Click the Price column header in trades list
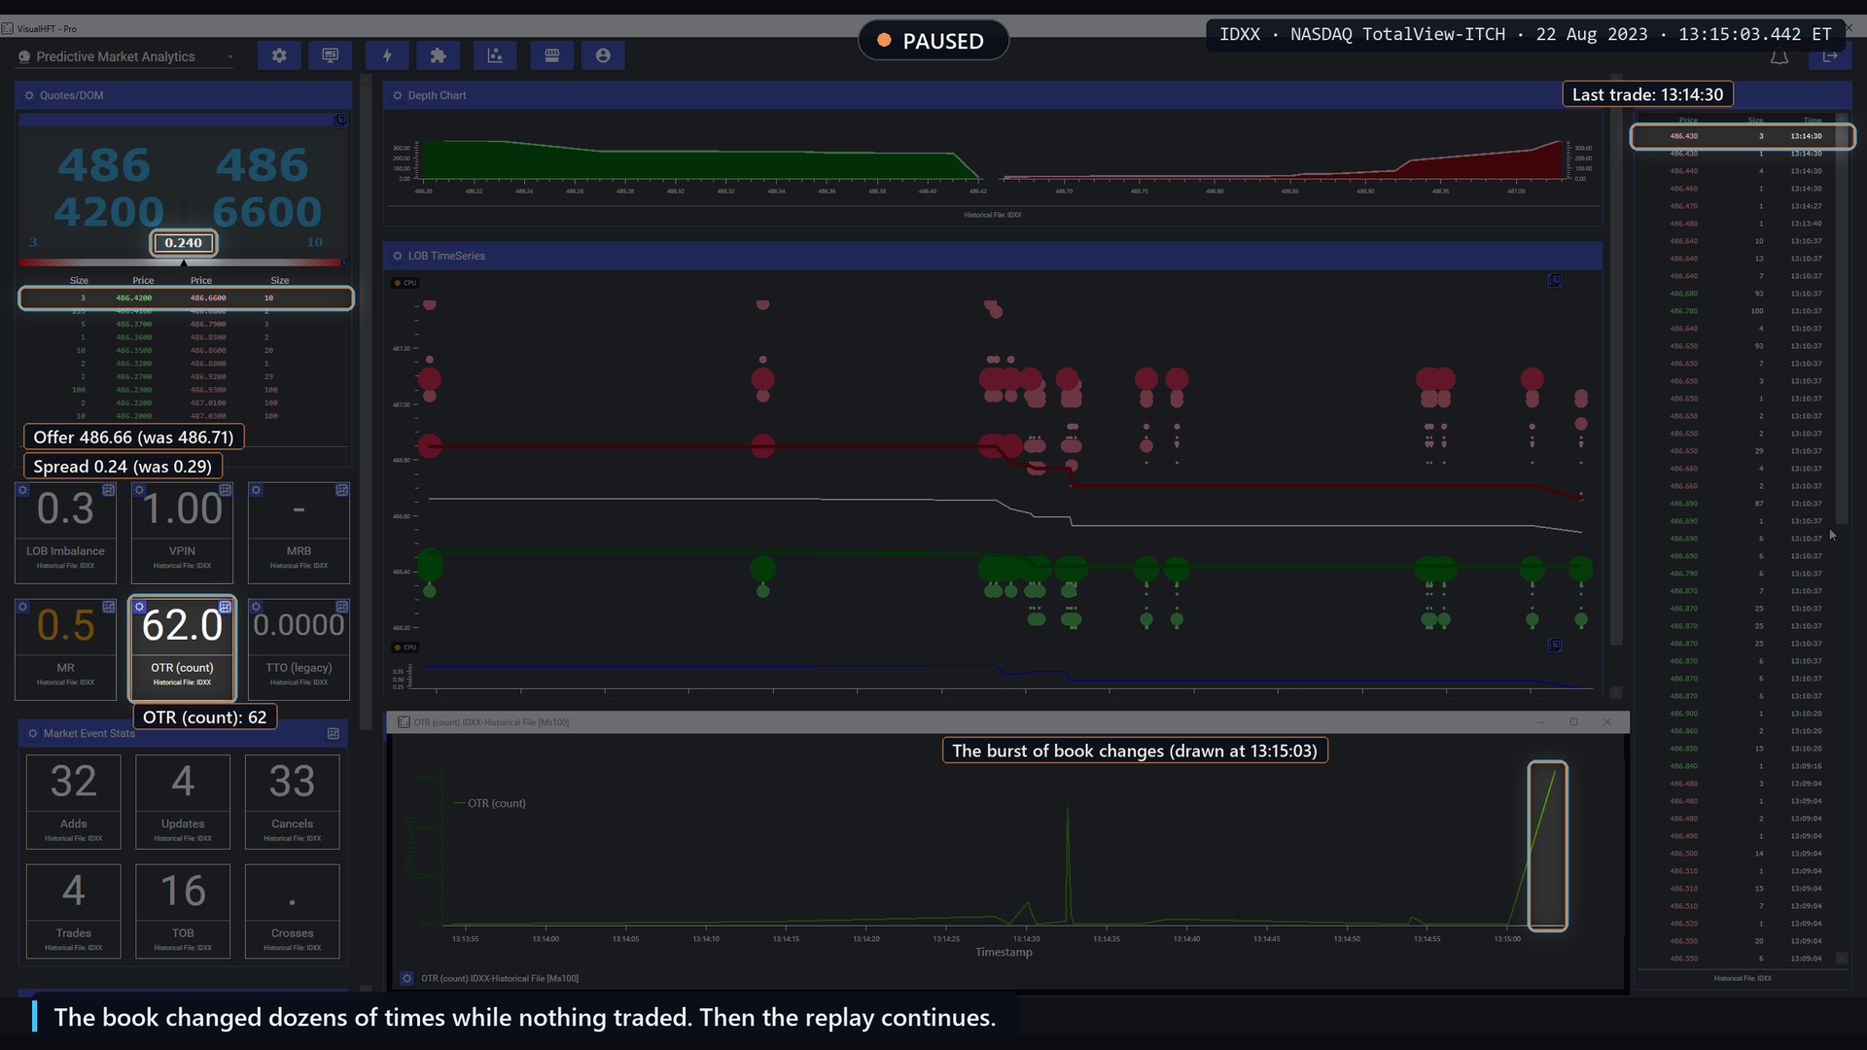This screenshot has height=1050, width=1867. pyautogui.click(x=1688, y=121)
